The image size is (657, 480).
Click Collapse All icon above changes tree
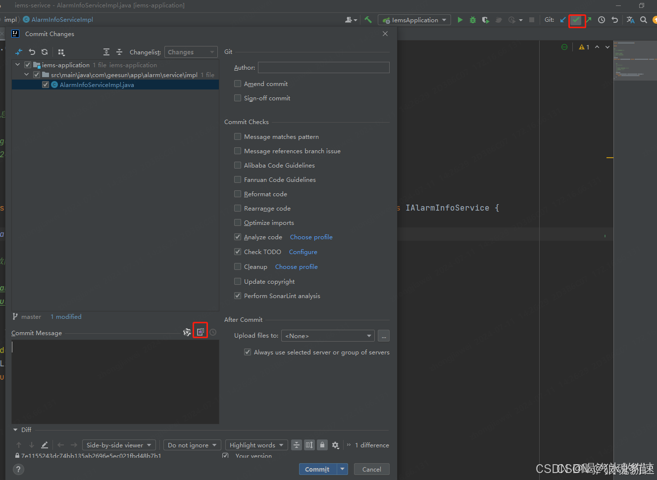click(119, 52)
